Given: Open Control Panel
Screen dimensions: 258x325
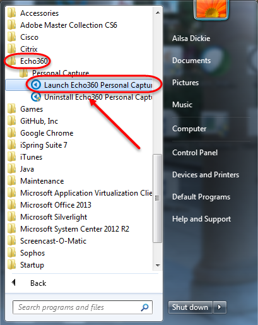Looking at the screenshot, I should (195, 153).
